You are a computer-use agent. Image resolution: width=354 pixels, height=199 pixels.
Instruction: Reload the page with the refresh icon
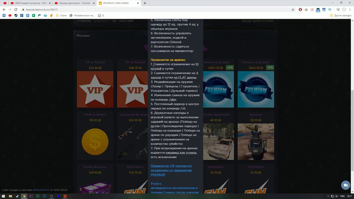point(16,9)
